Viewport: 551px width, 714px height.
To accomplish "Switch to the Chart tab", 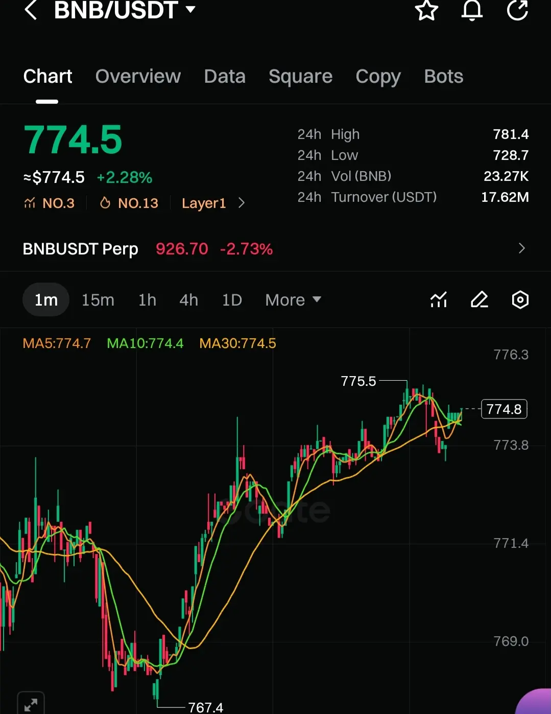I will [47, 77].
